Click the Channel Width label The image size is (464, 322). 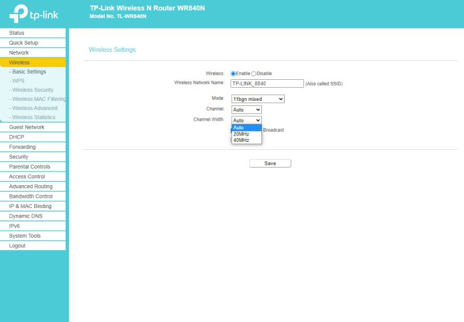tap(209, 119)
